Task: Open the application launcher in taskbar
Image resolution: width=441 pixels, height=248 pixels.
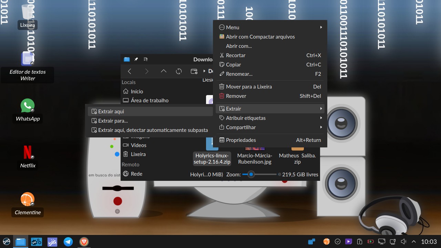Action: tap(7, 241)
